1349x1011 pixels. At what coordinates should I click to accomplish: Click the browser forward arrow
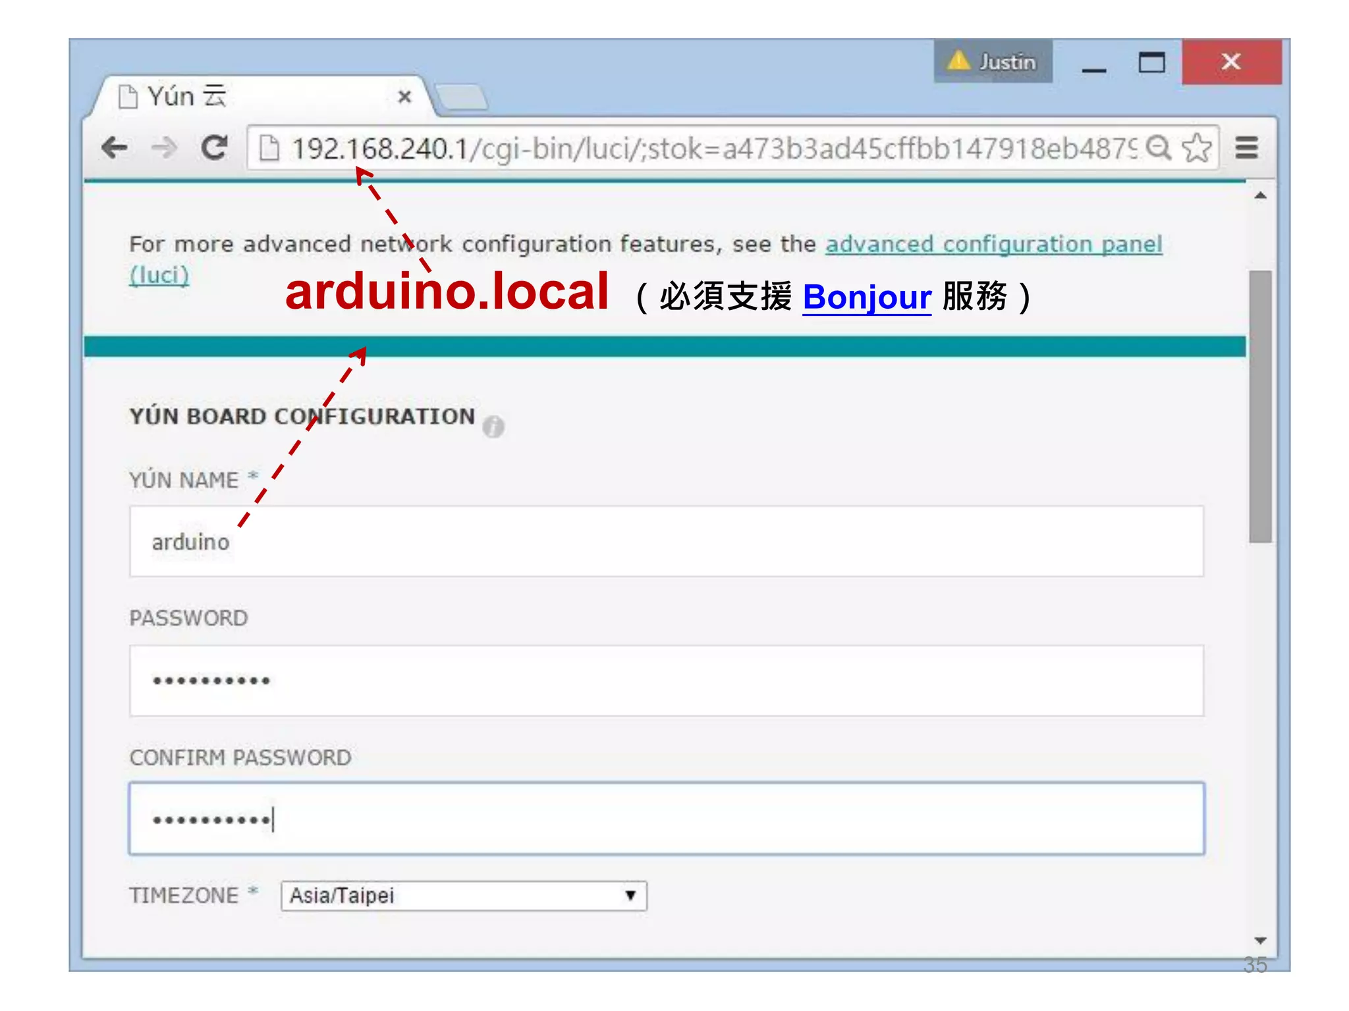pos(164,147)
